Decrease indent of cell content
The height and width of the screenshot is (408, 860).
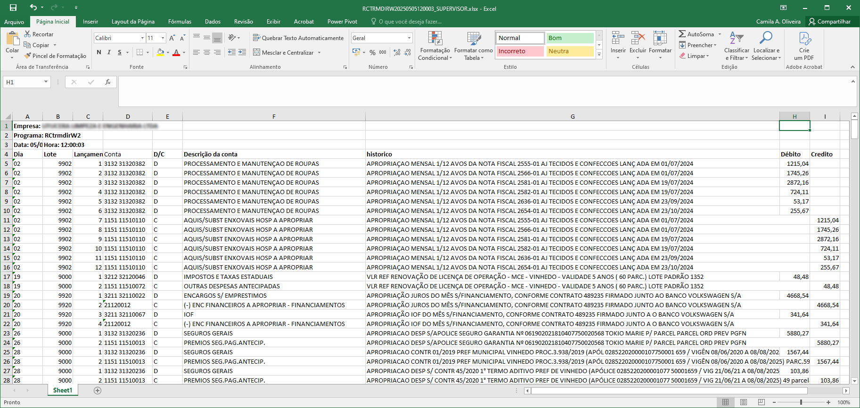click(x=232, y=52)
